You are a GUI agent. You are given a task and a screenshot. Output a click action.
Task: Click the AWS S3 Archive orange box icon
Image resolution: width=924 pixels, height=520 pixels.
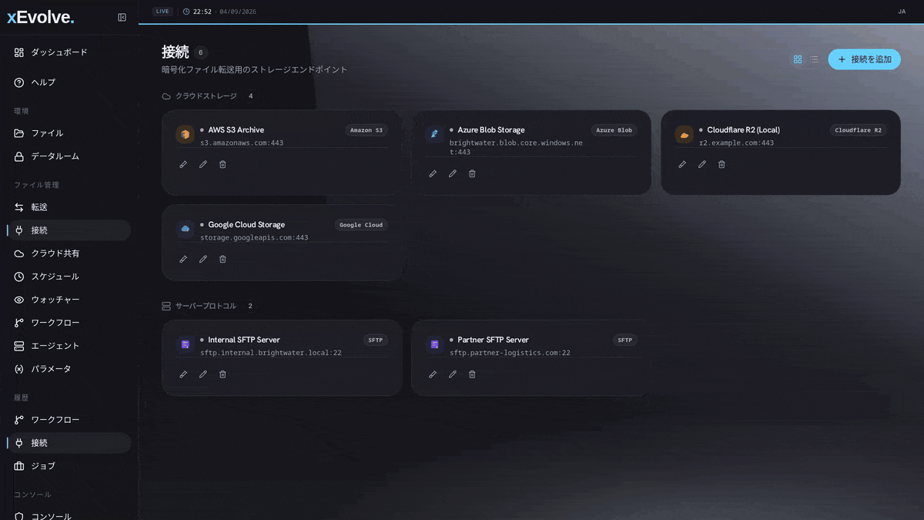185,135
